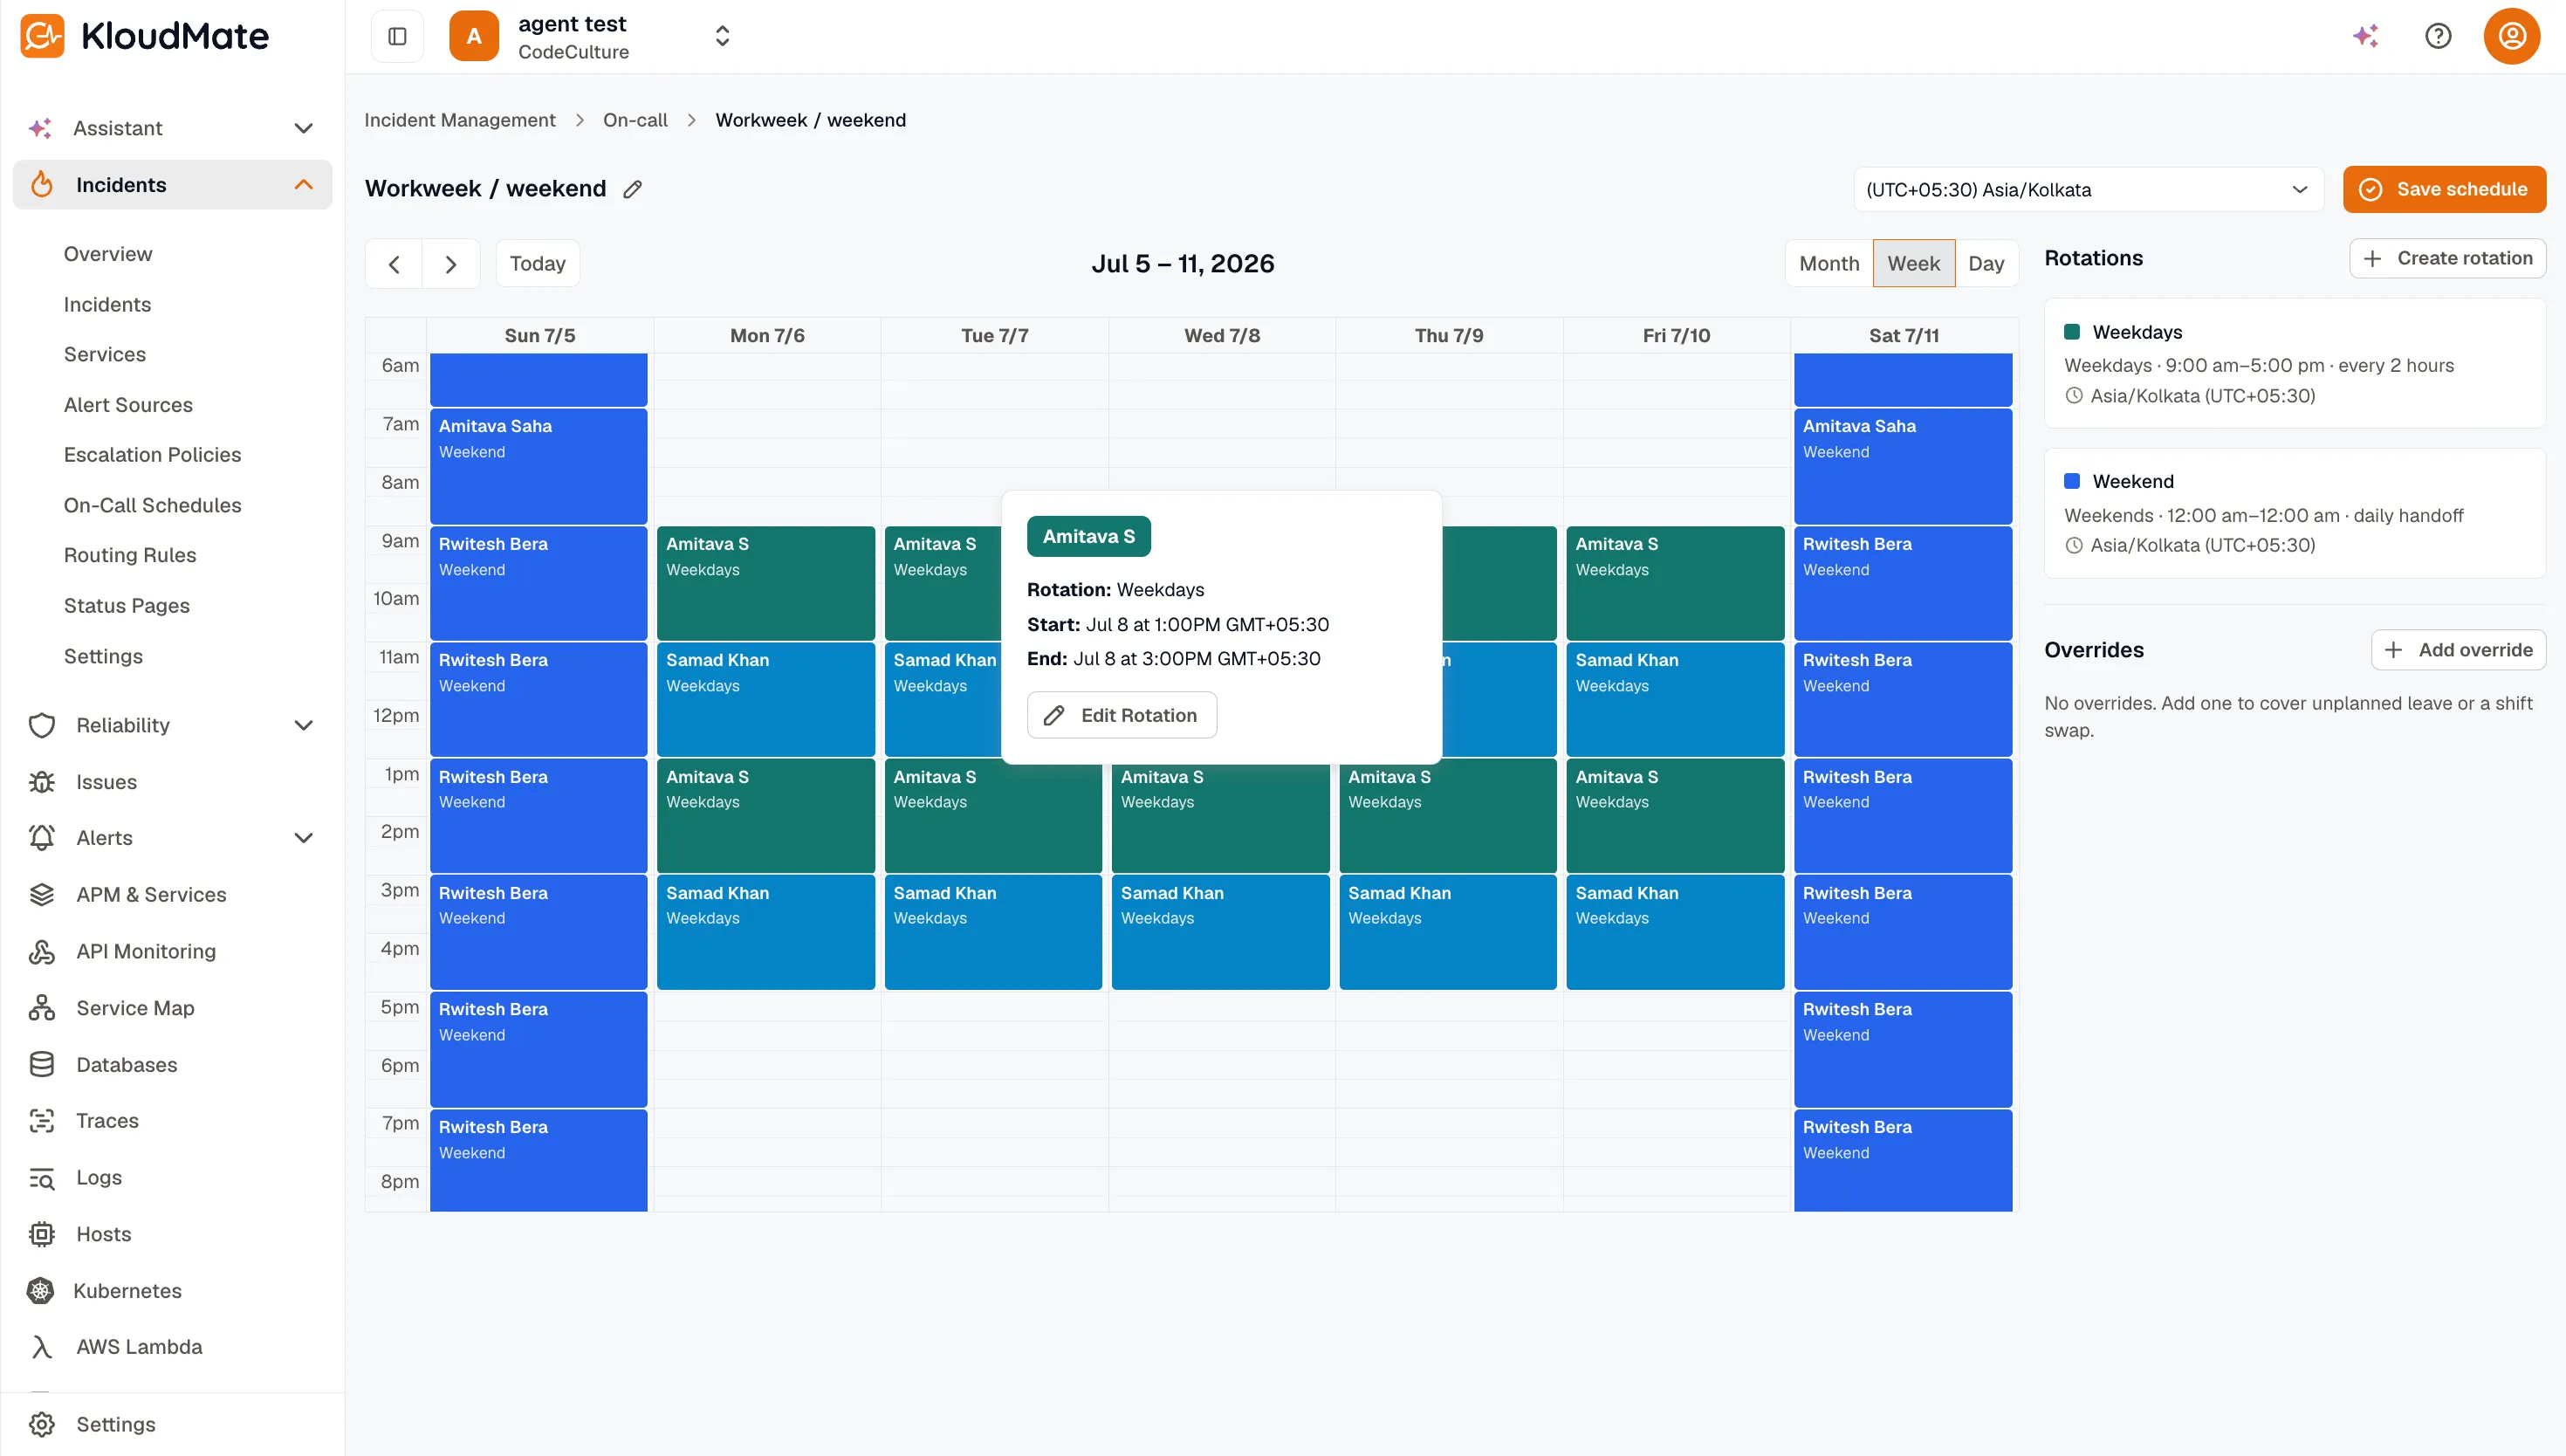This screenshot has width=2566, height=1456.
Task: Go to next week with right arrow
Action: (x=451, y=264)
